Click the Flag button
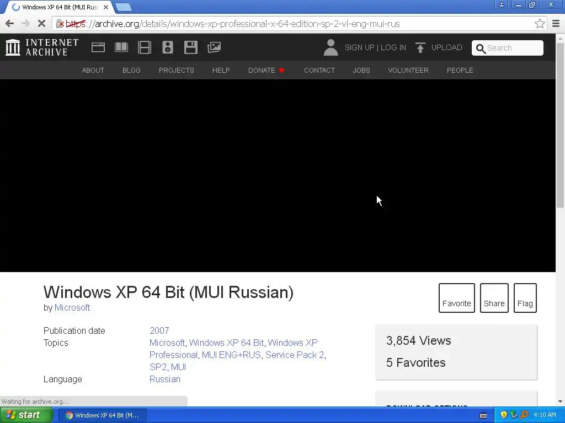This screenshot has width=565, height=423. tap(525, 298)
